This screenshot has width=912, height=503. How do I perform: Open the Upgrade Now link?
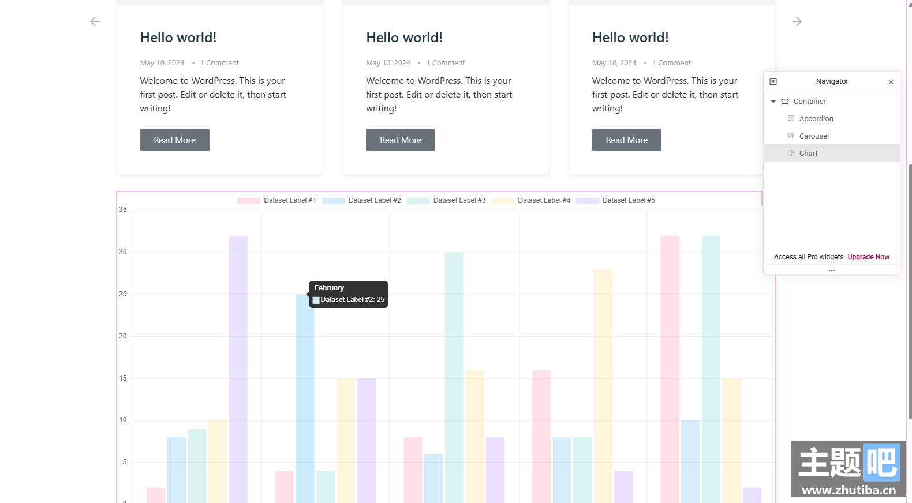tap(868, 257)
